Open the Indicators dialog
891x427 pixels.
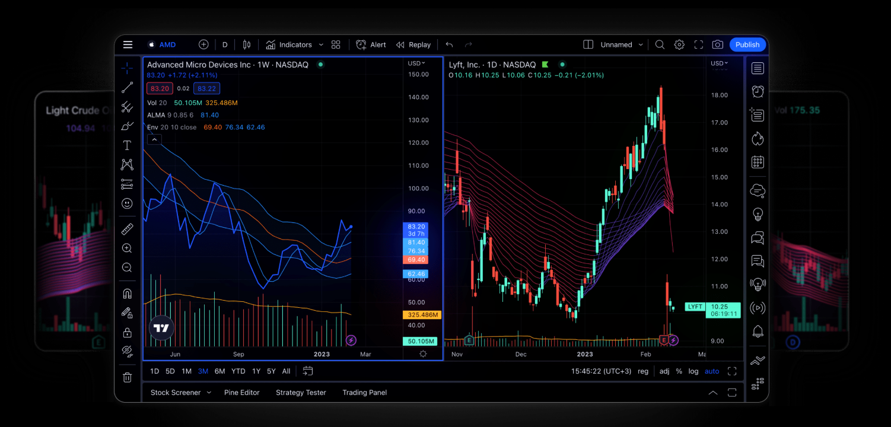pyautogui.click(x=289, y=44)
